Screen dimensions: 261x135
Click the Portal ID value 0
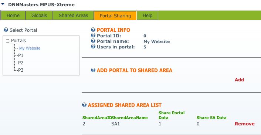pos(145,36)
